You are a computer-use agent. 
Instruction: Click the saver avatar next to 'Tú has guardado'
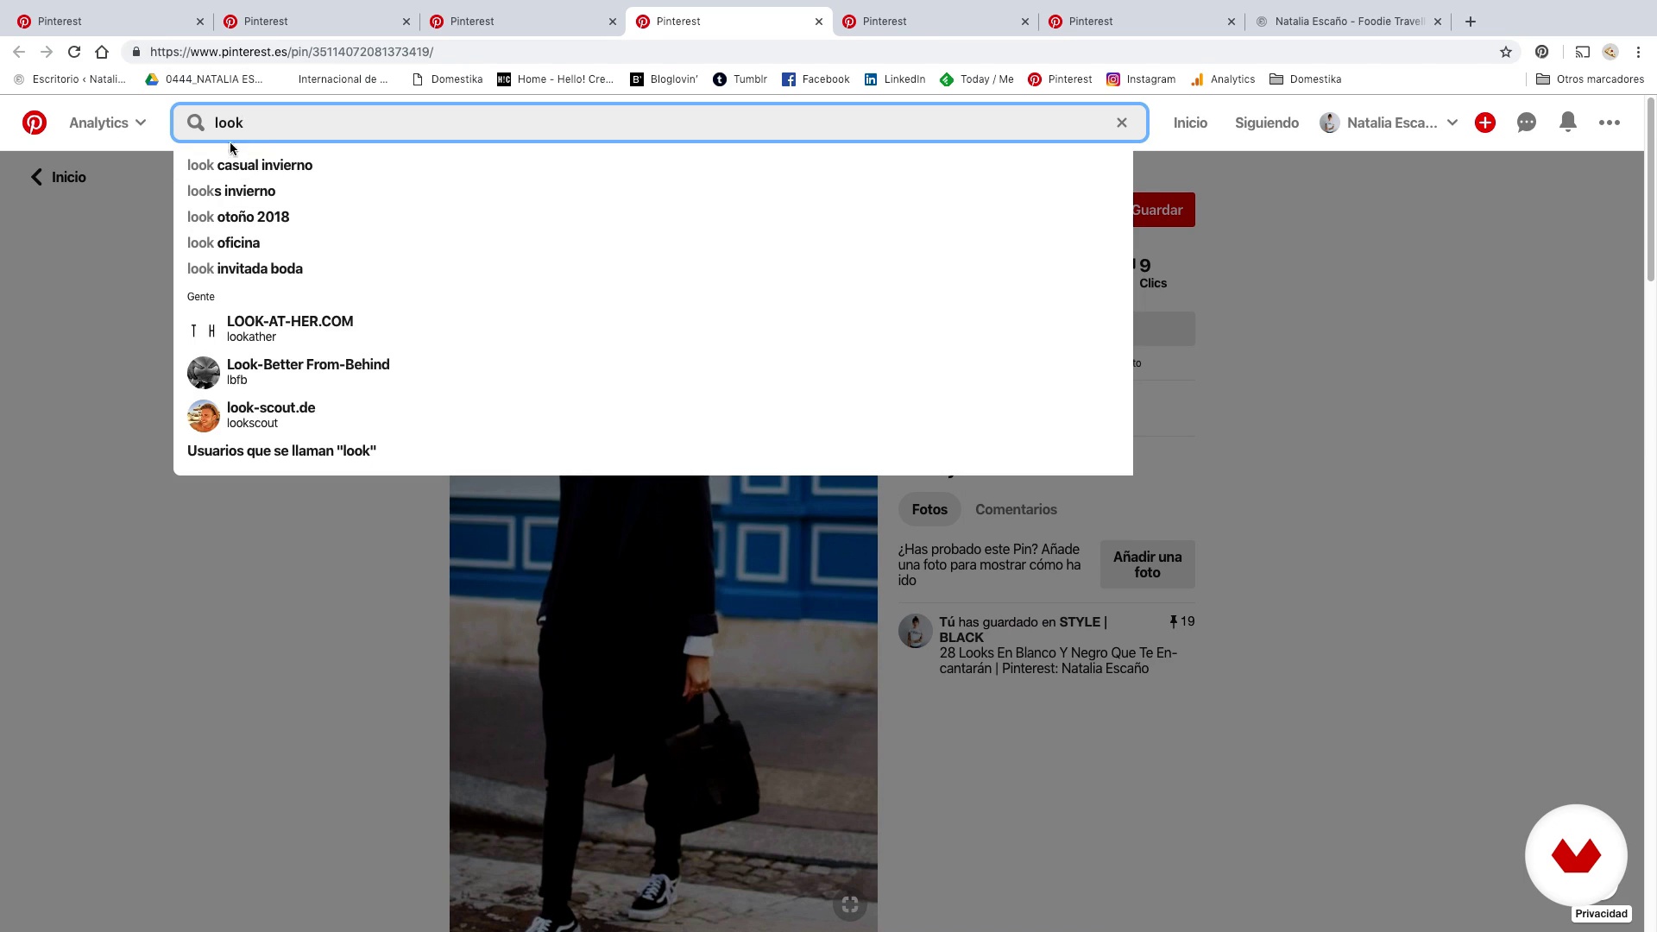(x=915, y=631)
